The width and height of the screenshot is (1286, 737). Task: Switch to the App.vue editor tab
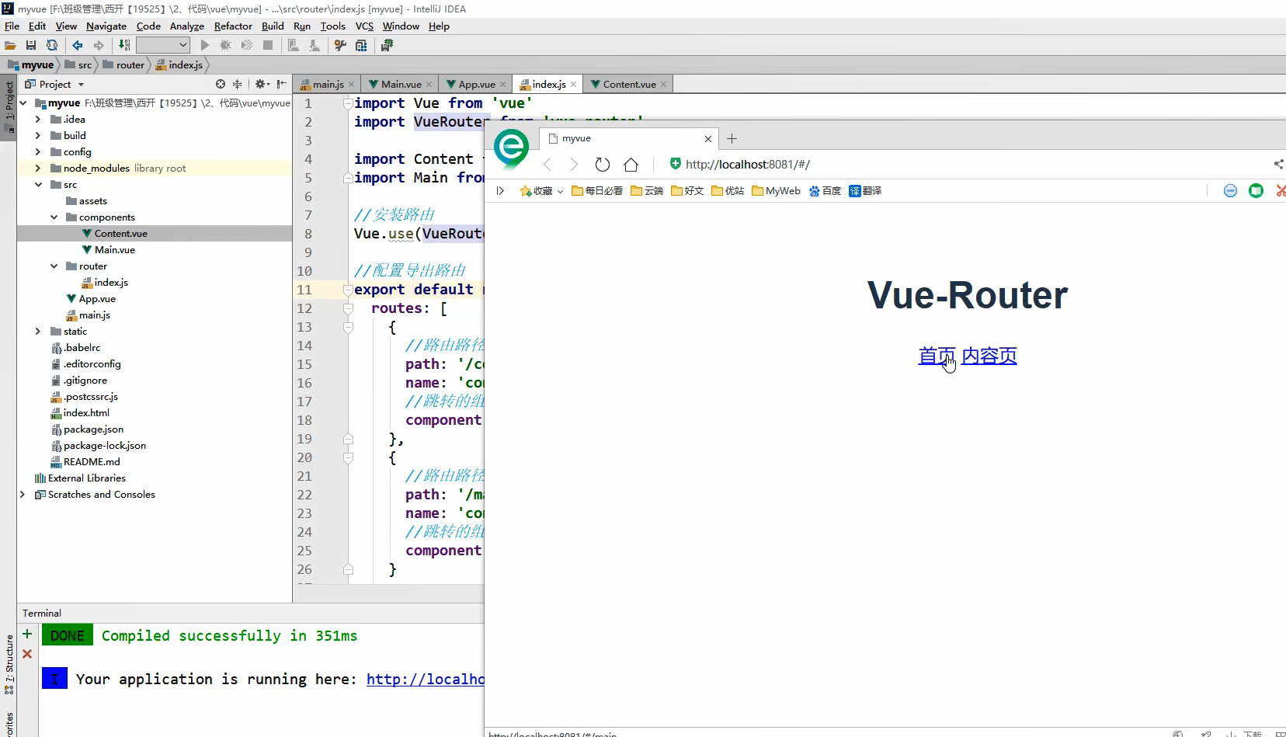pyautogui.click(x=477, y=84)
